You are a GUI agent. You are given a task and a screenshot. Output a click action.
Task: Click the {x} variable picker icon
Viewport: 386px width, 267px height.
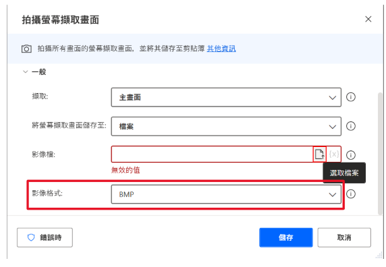[334, 154]
